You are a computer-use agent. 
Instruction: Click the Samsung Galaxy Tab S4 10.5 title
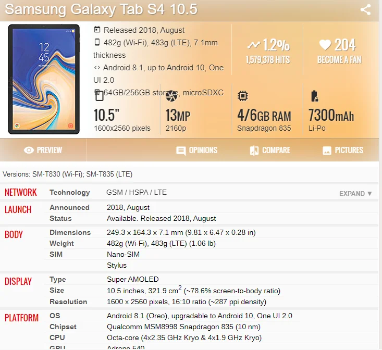[x=101, y=9]
